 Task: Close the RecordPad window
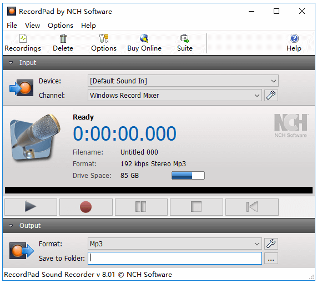pyautogui.click(x=302, y=11)
